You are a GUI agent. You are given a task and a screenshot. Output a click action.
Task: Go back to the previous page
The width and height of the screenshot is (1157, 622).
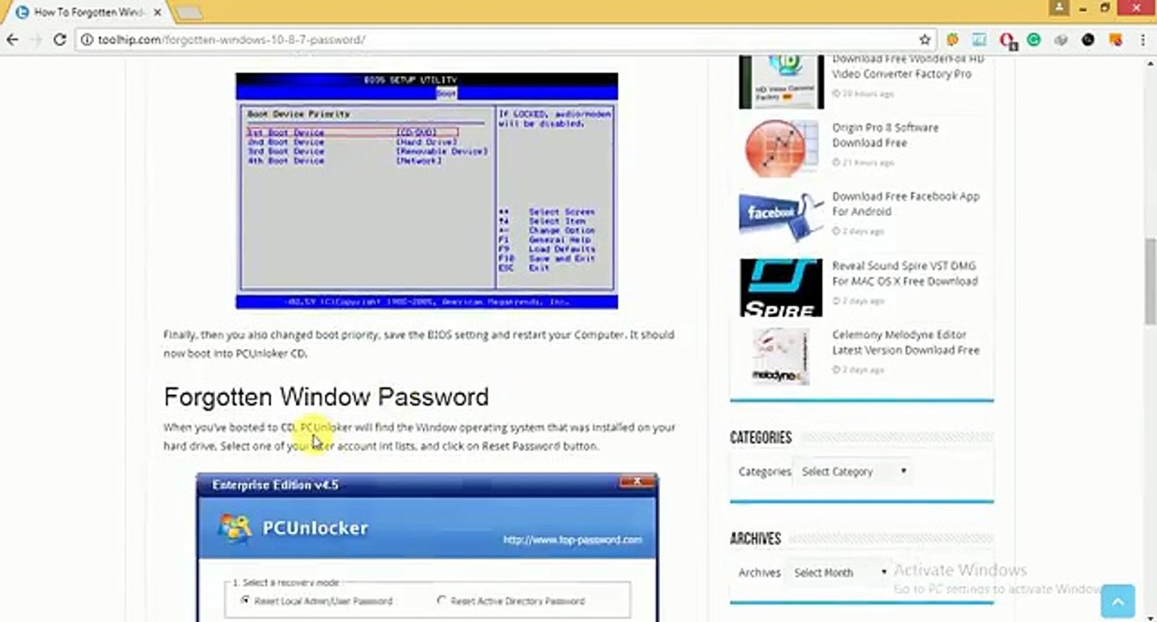tap(12, 40)
